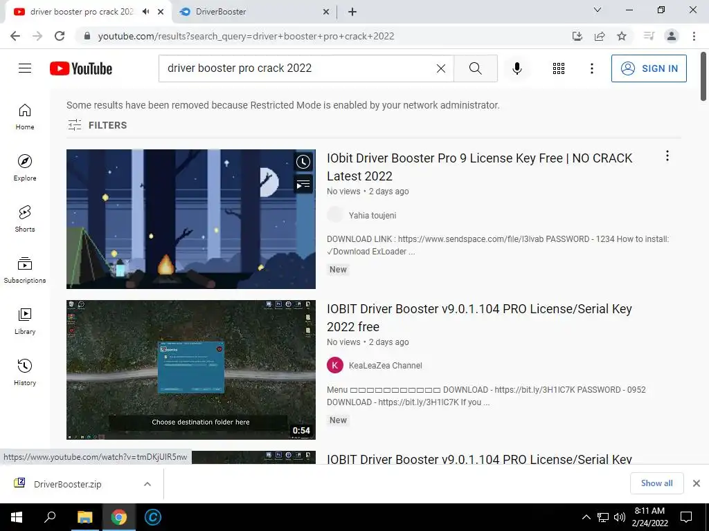Show hidden system tray icons
Viewport: 709px width, 531px height.
click(x=586, y=517)
